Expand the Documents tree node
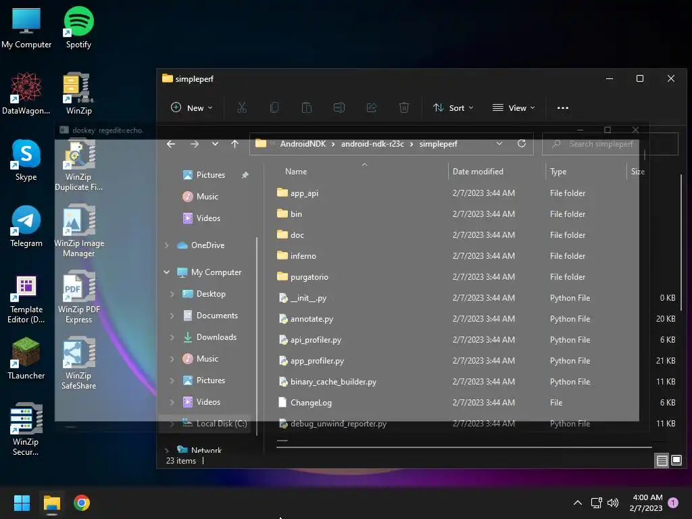Viewport: 692px width, 519px height. [172, 316]
